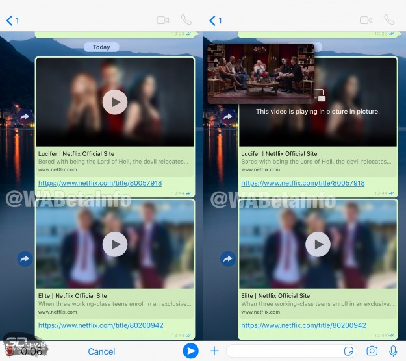Play the Lucifer video in the left chat
This screenshot has height=361, width=406.
click(115, 102)
